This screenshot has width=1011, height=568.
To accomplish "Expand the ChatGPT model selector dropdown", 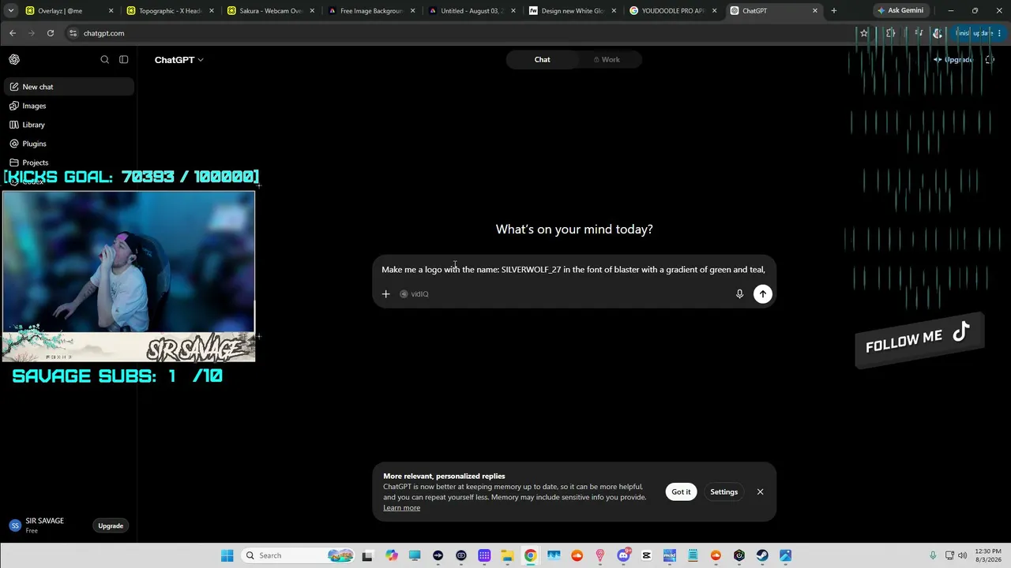I will [179, 60].
